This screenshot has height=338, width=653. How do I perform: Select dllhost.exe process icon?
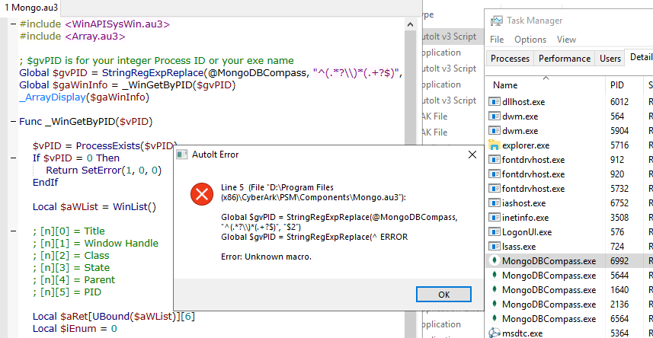point(495,101)
